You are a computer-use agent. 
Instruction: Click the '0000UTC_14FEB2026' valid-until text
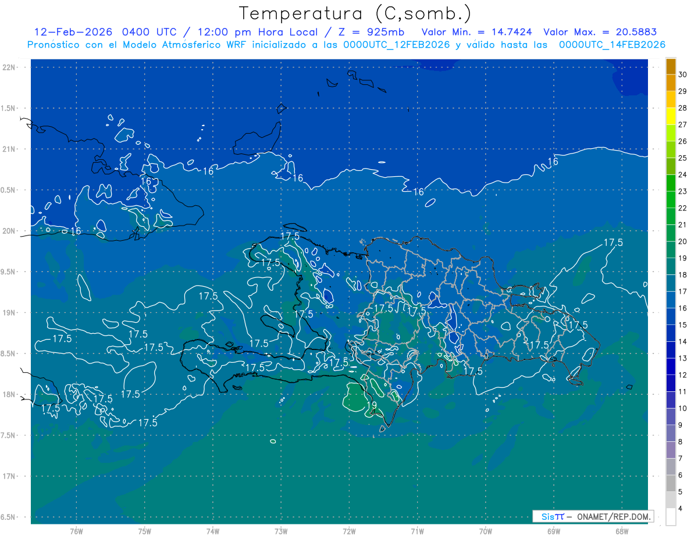[612, 45]
